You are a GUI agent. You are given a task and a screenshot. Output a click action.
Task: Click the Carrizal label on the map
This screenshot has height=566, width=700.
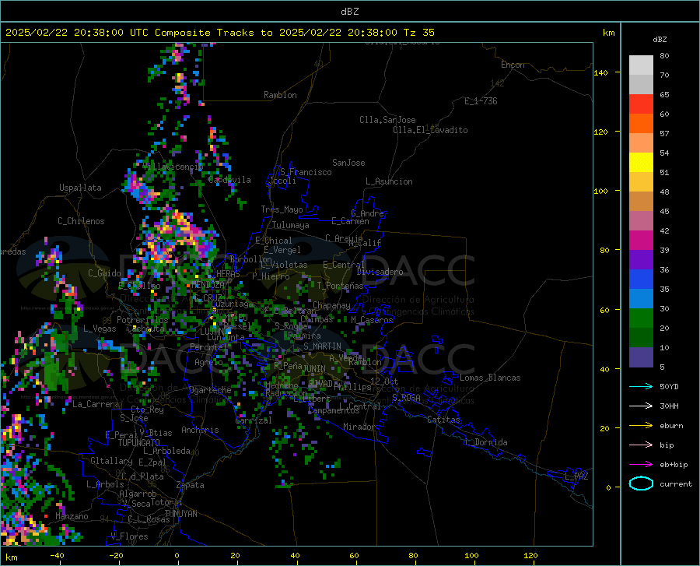click(254, 420)
